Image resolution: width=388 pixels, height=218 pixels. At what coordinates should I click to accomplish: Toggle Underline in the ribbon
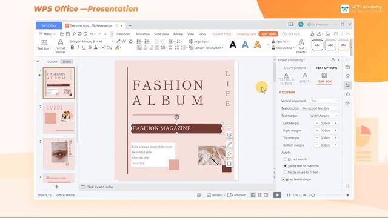click(x=84, y=47)
